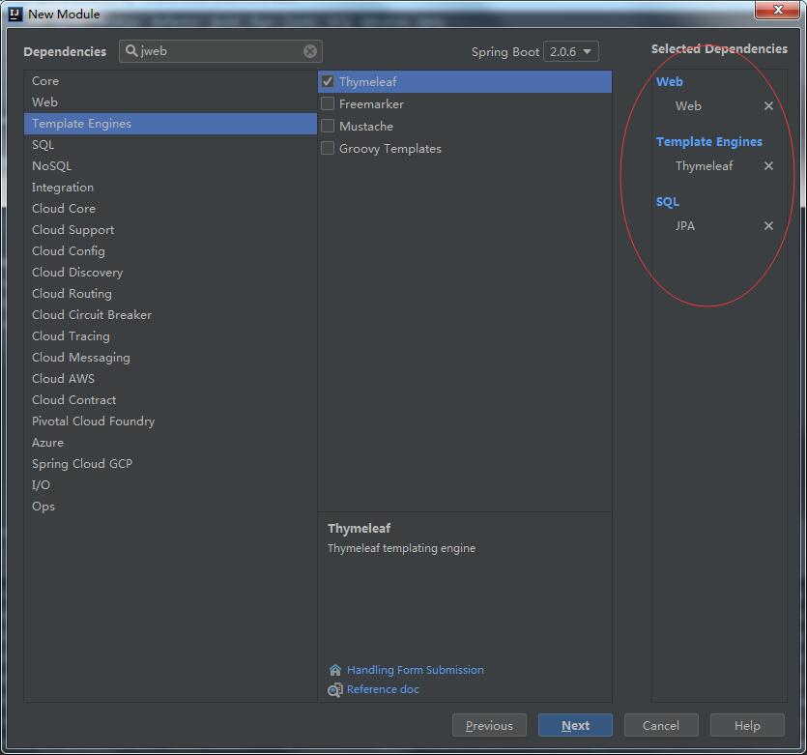Select the Cloud Core category
This screenshot has width=807, height=755.
170,209
